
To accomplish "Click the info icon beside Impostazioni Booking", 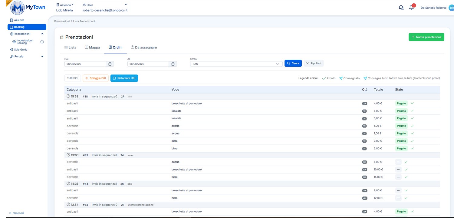I will 42,42.
